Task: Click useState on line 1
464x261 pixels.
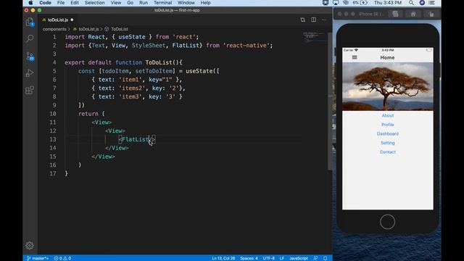Action: (132, 37)
